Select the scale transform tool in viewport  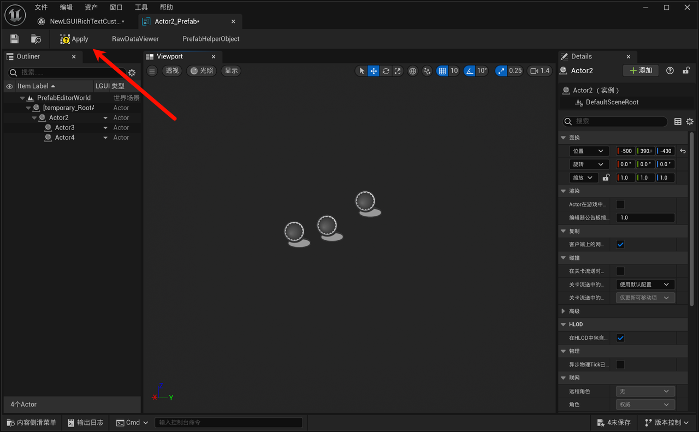click(x=398, y=70)
